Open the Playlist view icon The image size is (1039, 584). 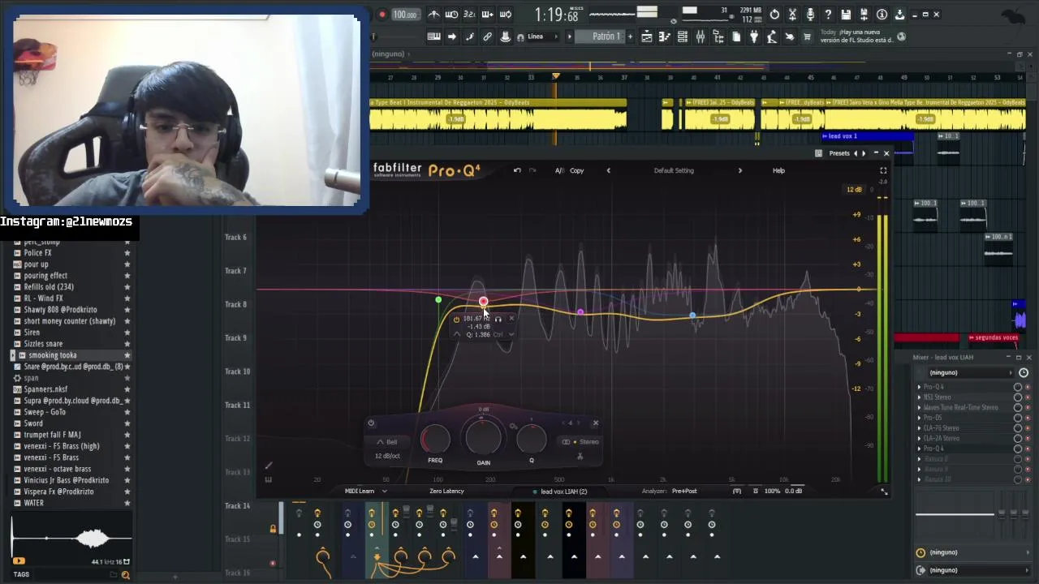point(646,36)
